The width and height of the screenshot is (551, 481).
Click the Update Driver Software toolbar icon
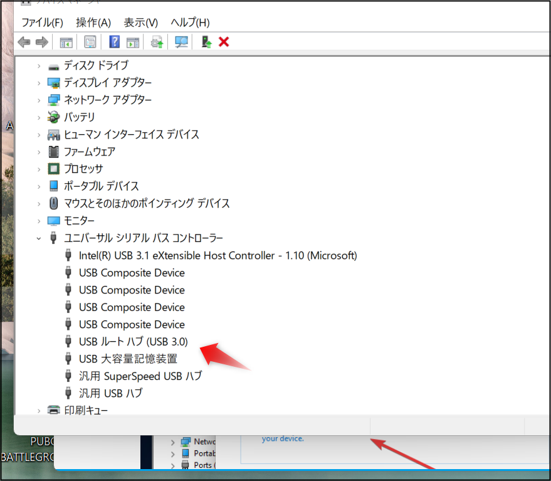pos(156,42)
